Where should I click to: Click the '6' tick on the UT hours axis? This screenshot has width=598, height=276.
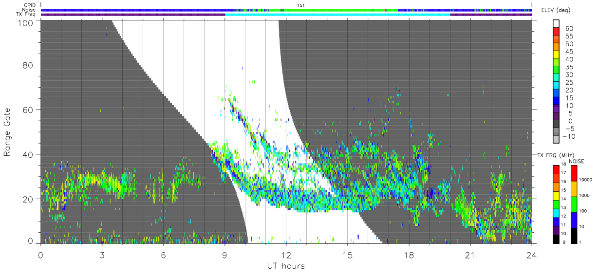(x=163, y=256)
